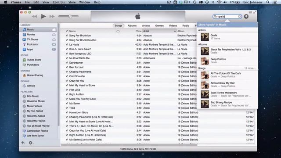The width and height of the screenshot is (281, 158).
Task: Switch to the Genres tab
Action: click(x=159, y=25)
